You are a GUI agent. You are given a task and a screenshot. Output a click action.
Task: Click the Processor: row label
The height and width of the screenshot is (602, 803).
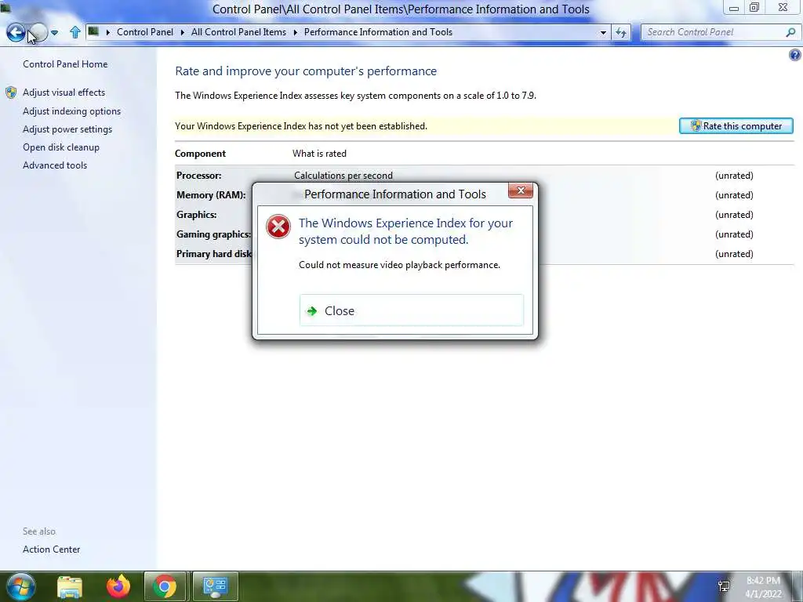(198, 175)
